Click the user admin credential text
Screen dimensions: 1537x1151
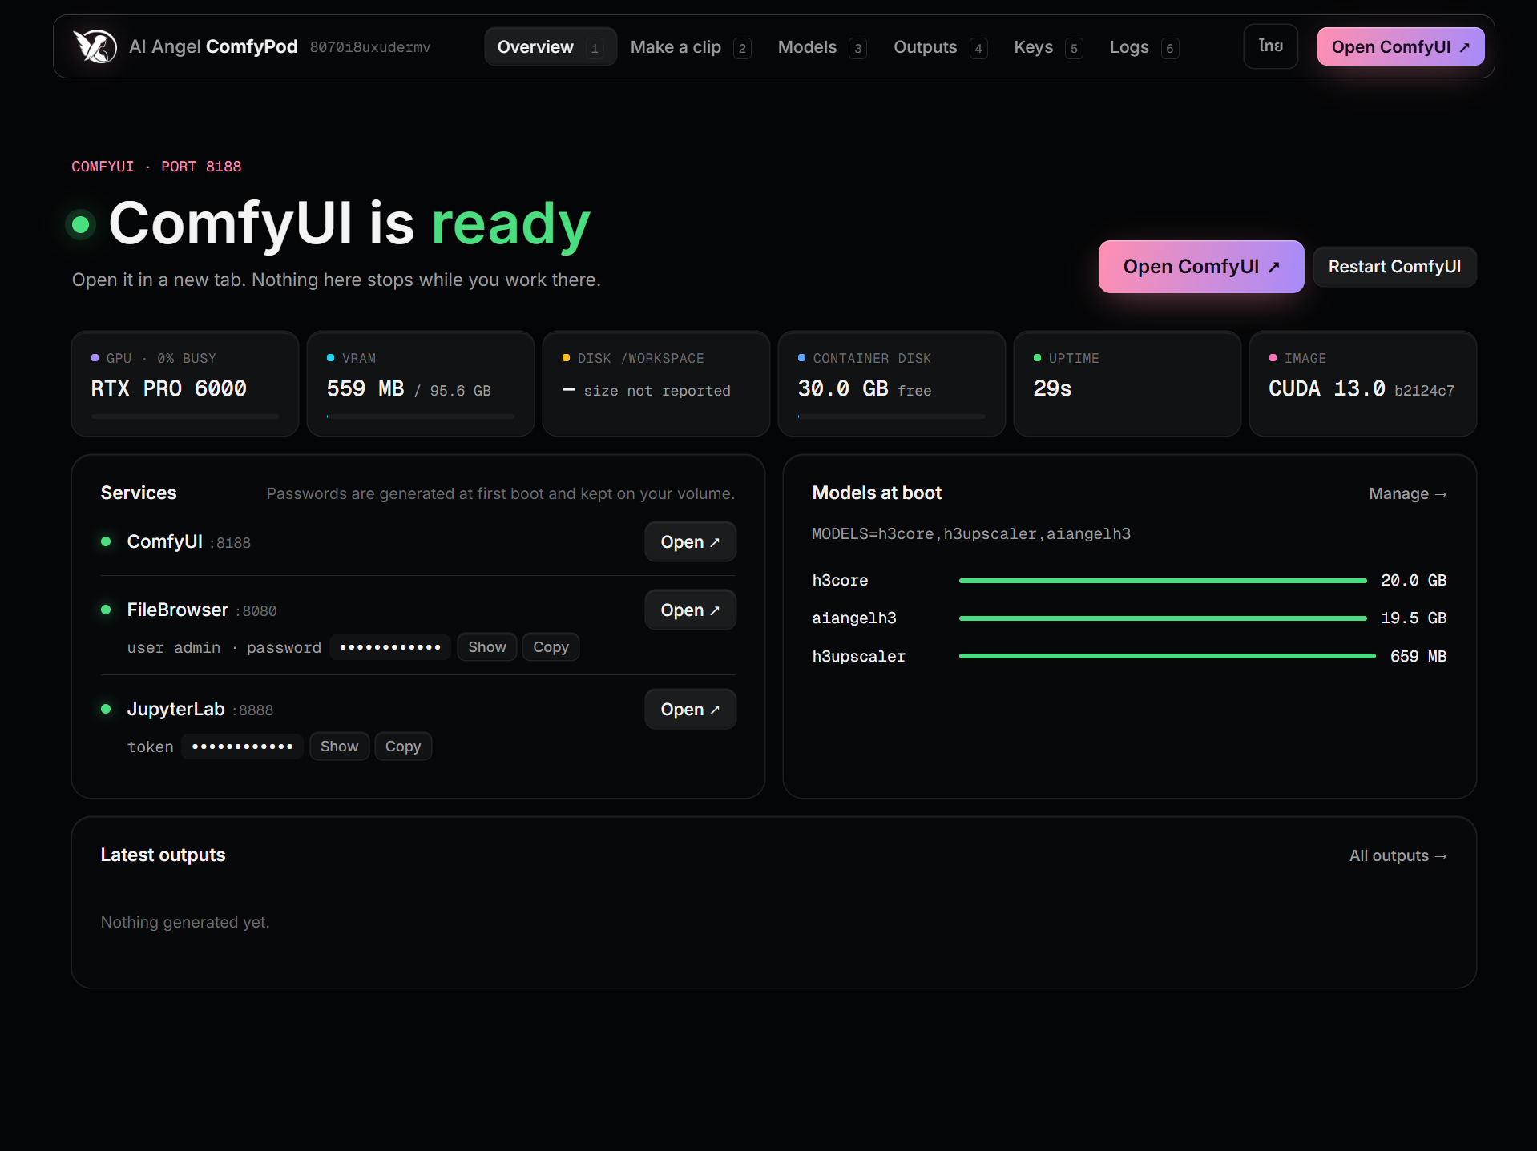(x=174, y=648)
